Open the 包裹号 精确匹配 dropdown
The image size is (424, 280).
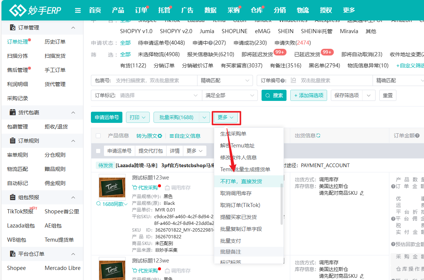coord(225,80)
